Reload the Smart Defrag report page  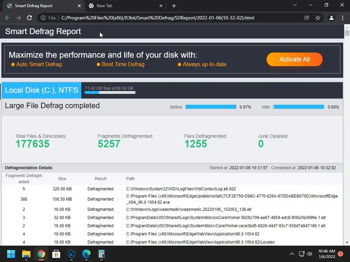pyautogui.click(x=29, y=18)
